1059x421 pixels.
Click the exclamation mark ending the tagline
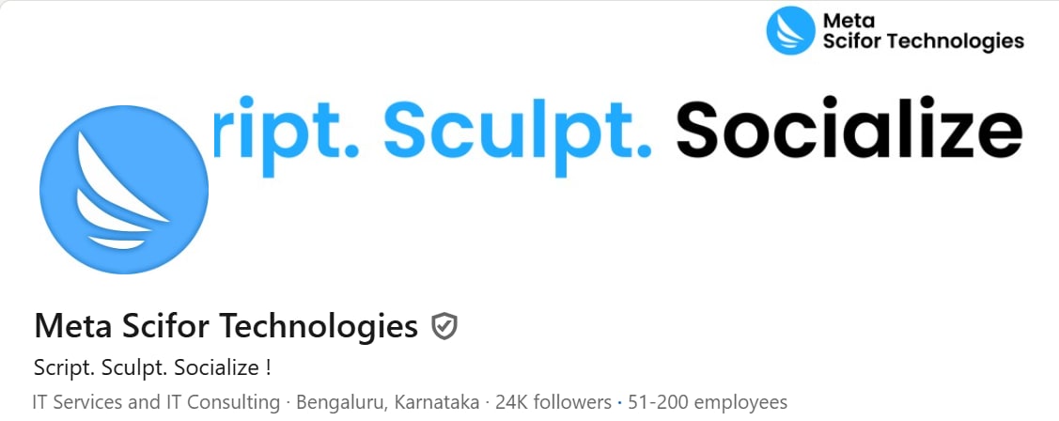(268, 366)
